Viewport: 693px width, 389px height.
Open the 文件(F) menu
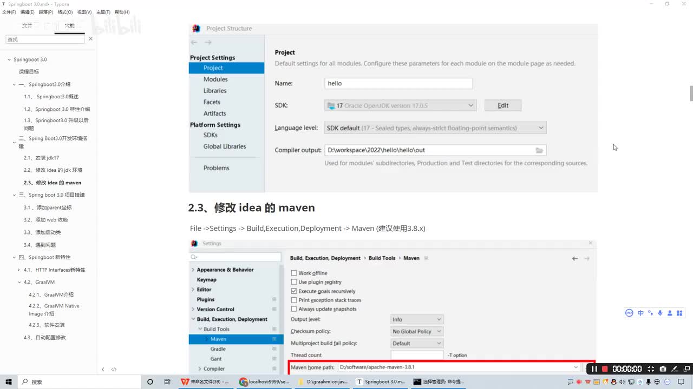[x=9, y=12]
